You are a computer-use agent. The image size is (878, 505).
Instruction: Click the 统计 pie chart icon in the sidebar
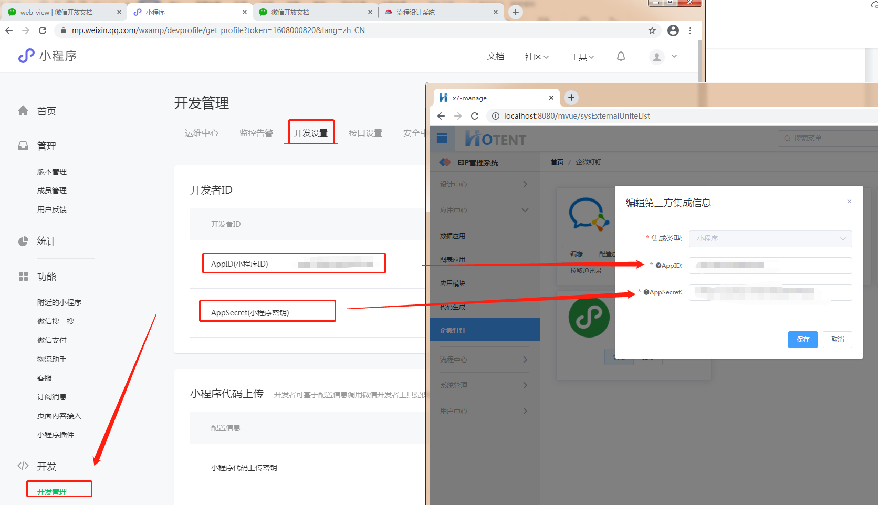[23, 241]
